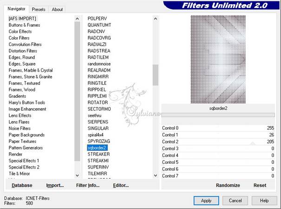The image size is (281, 209).
Task: Click the filter list scroll-down arrow
Action: pos(156,175)
